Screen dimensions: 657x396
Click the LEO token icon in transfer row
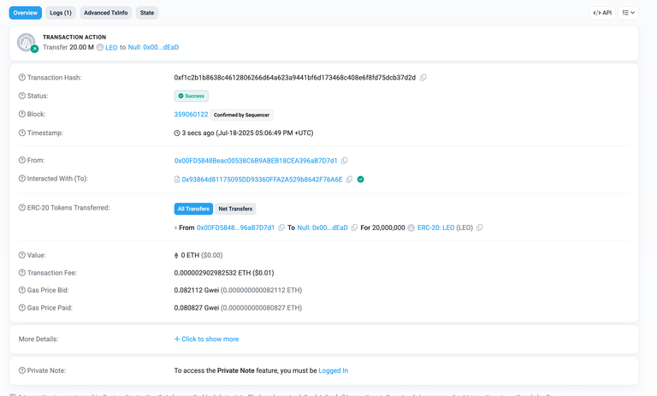(411, 228)
